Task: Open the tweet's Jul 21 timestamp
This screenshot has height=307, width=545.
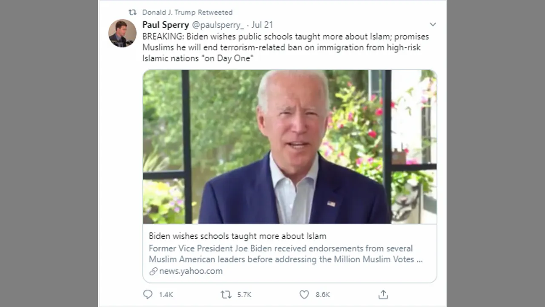Action: [x=262, y=25]
